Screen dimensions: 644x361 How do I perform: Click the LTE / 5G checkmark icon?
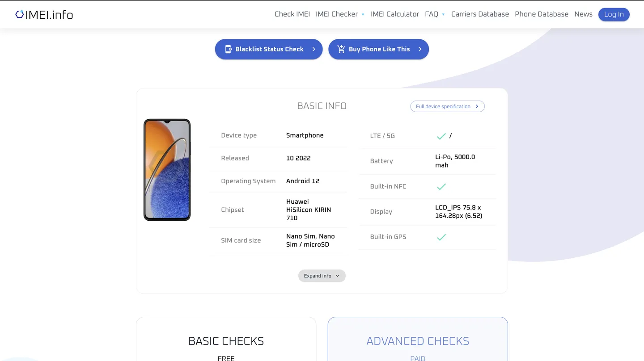click(x=441, y=136)
